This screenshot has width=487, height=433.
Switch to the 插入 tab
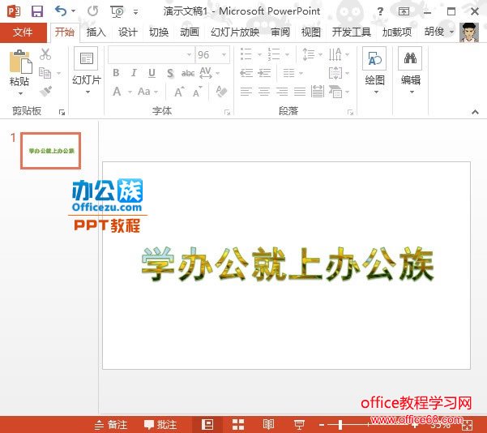point(96,32)
